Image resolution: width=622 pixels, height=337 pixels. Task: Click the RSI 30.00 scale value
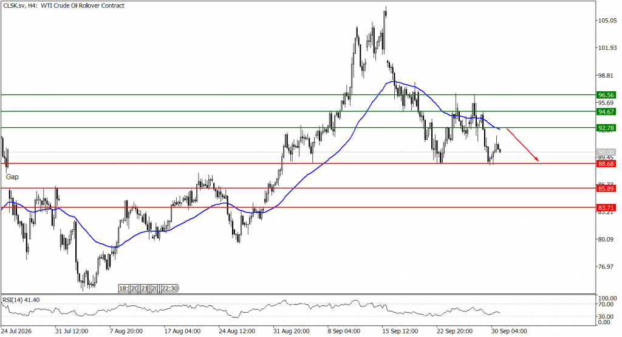606,317
